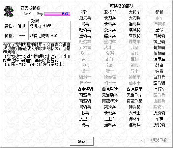Click the 战鬼 unit entry
Viewport: 173px width, 148px height.
coord(159,66)
